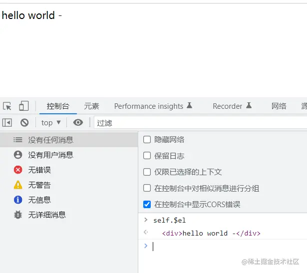Open the Performance insights tab

153,106
